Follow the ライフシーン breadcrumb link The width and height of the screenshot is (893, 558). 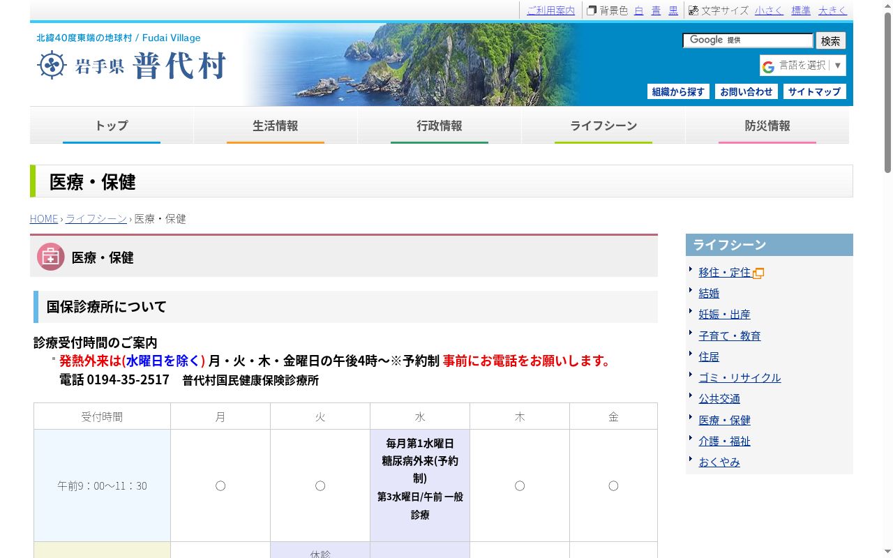[x=96, y=218]
